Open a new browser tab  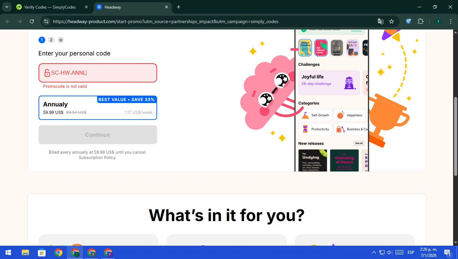click(179, 7)
